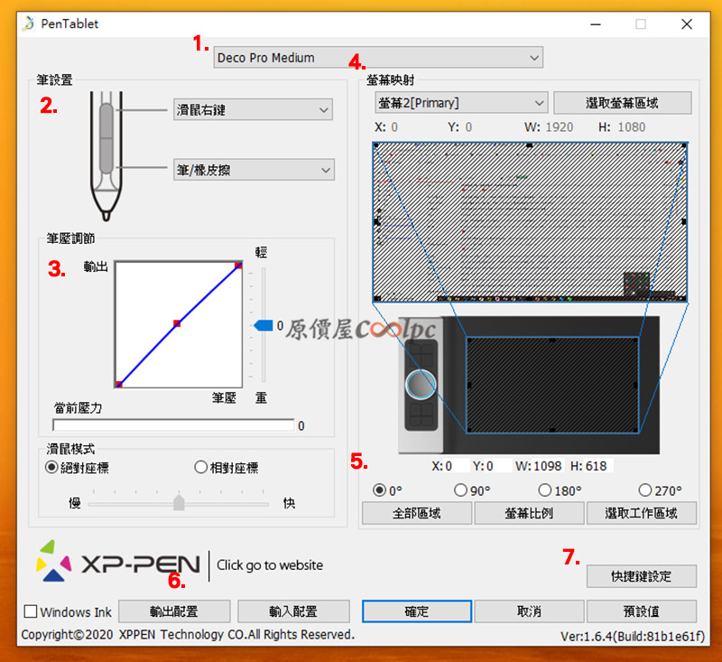Click the middle red pressure curve point
The width and height of the screenshot is (722, 662).
(177, 323)
